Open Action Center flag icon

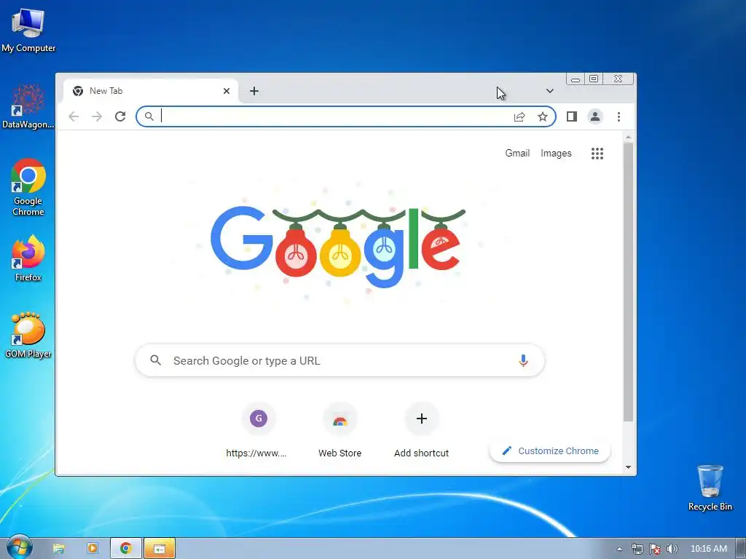[x=655, y=549]
